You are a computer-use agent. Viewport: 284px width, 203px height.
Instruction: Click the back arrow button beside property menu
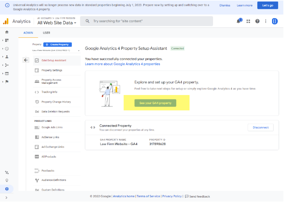(x=26, y=60)
